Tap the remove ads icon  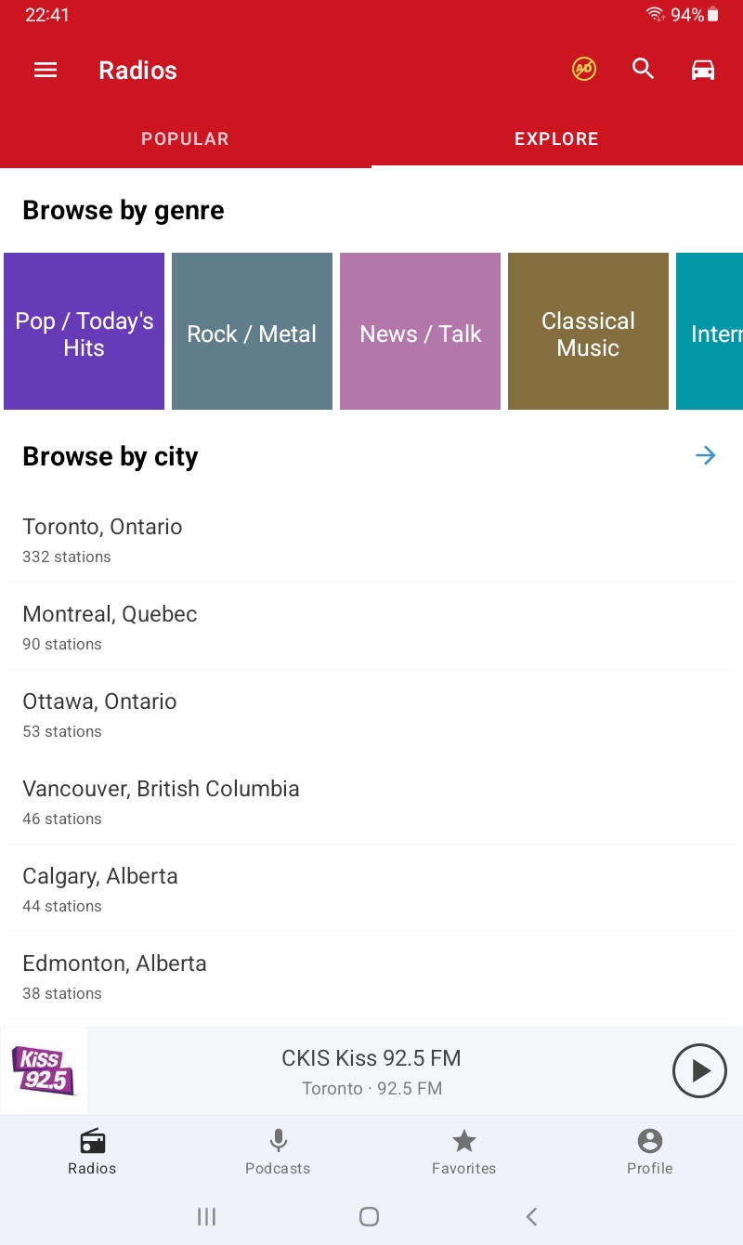coord(583,69)
